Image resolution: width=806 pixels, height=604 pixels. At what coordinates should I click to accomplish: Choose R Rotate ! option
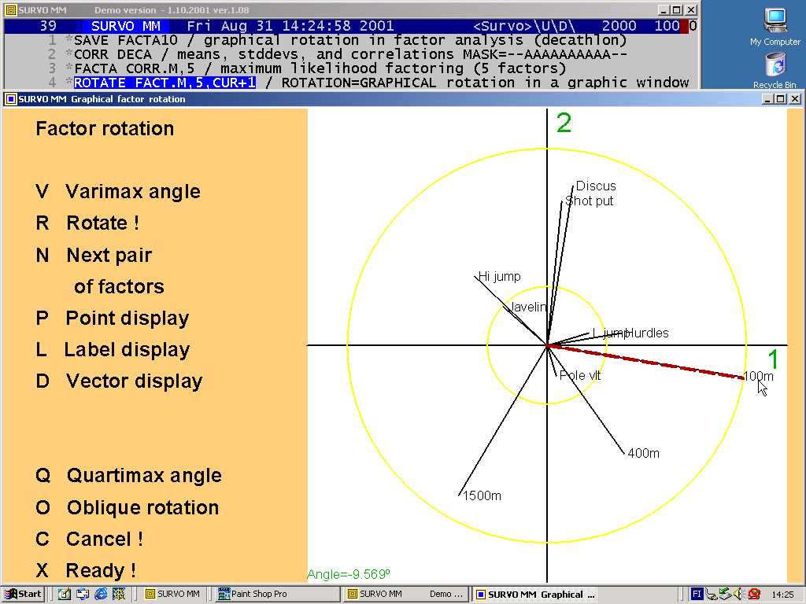(87, 223)
